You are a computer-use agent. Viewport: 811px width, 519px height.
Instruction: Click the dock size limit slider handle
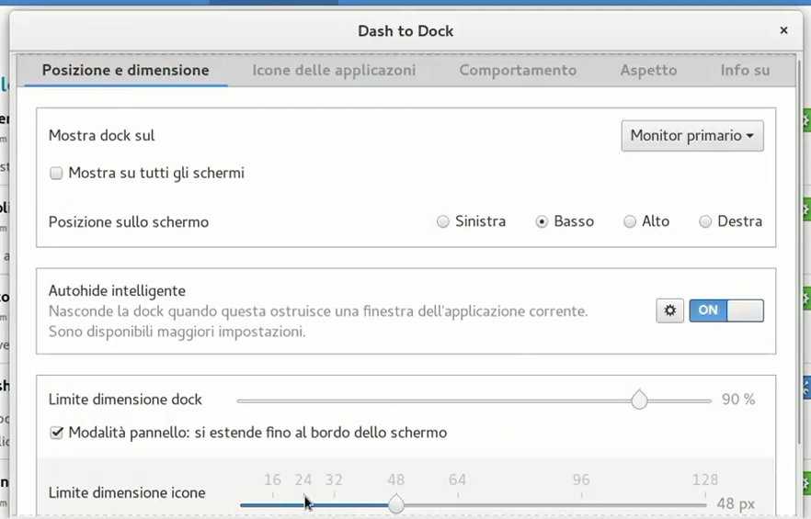(x=639, y=401)
